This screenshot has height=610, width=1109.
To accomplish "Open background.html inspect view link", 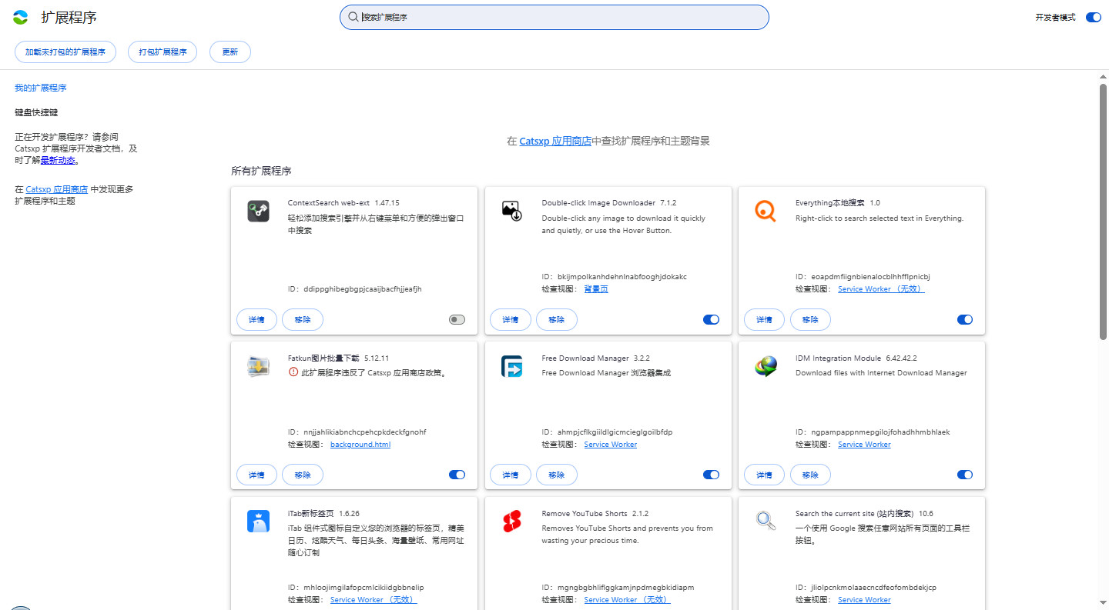I will click(360, 445).
